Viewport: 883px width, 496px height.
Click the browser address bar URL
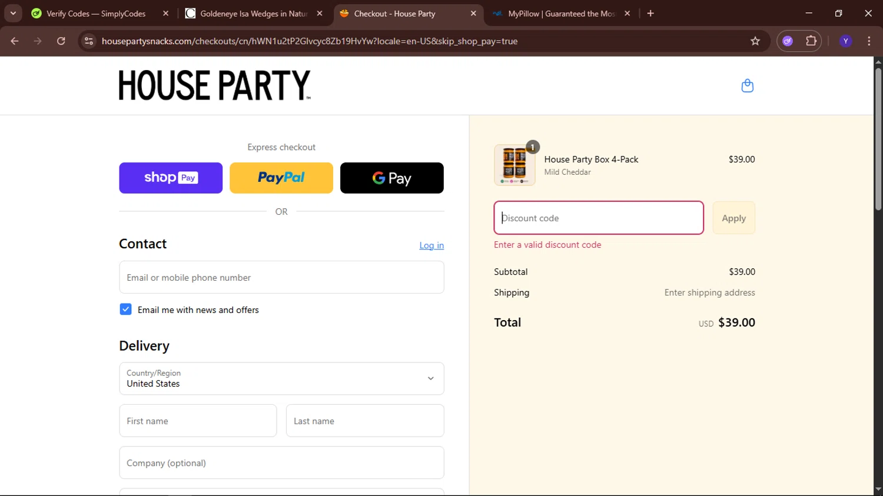click(x=310, y=41)
